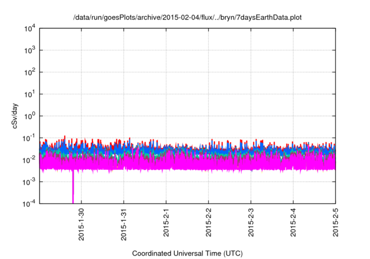Image resolution: width=370 pixels, height=259 pixels.
Task: Click the 10^0 y-axis tick label
Action: coord(30,116)
